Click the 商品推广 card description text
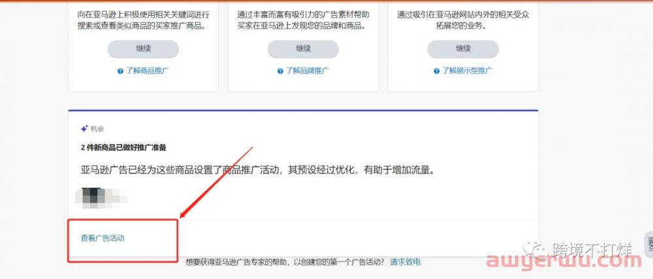 point(143,20)
